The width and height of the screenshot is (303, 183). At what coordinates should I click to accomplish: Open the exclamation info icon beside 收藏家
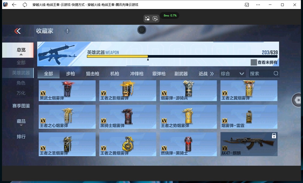coord(67,31)
